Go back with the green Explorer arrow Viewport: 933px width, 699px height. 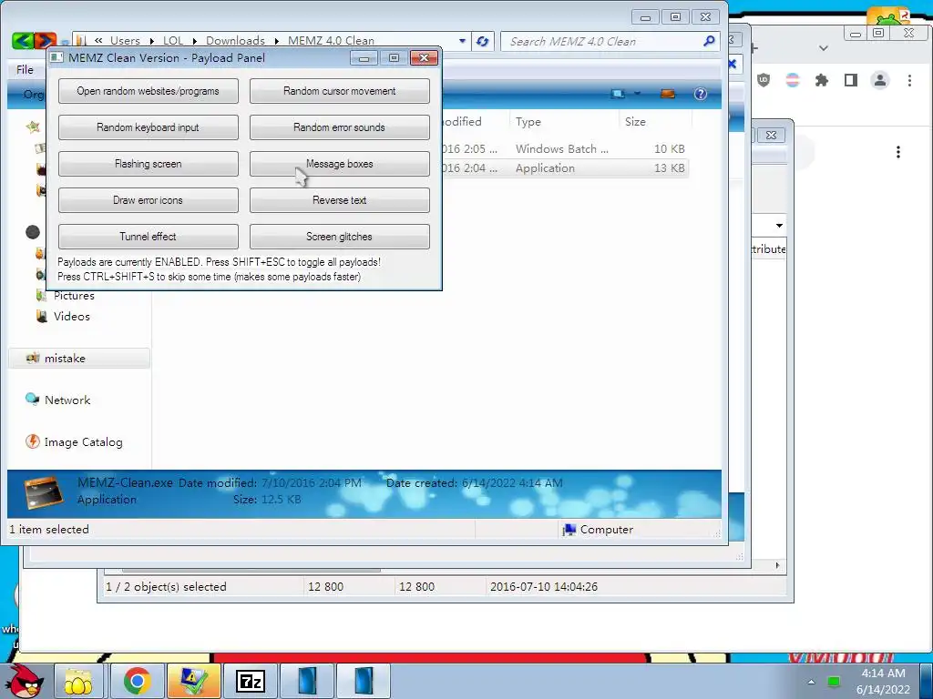pos(23,40)
